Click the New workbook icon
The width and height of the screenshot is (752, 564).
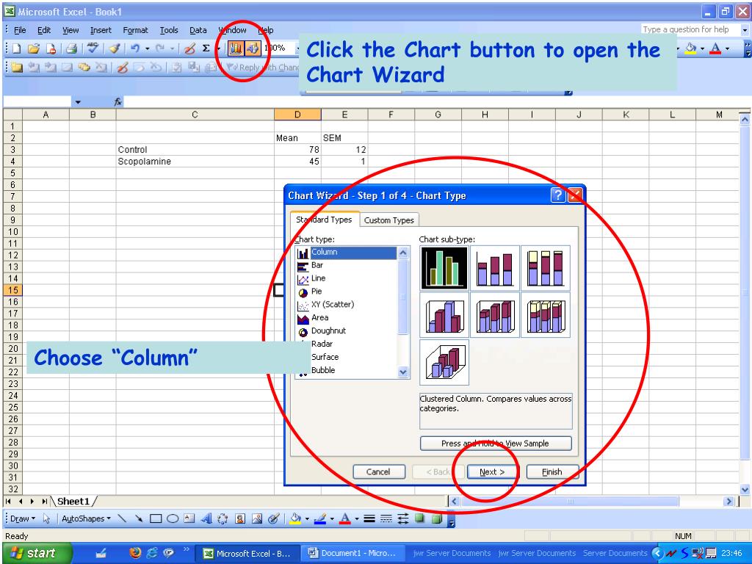[17, 48]
